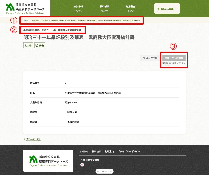Click the 件名 tag with document icon
The width and height of the screenshot is (209, 175).
coord(40,45)
